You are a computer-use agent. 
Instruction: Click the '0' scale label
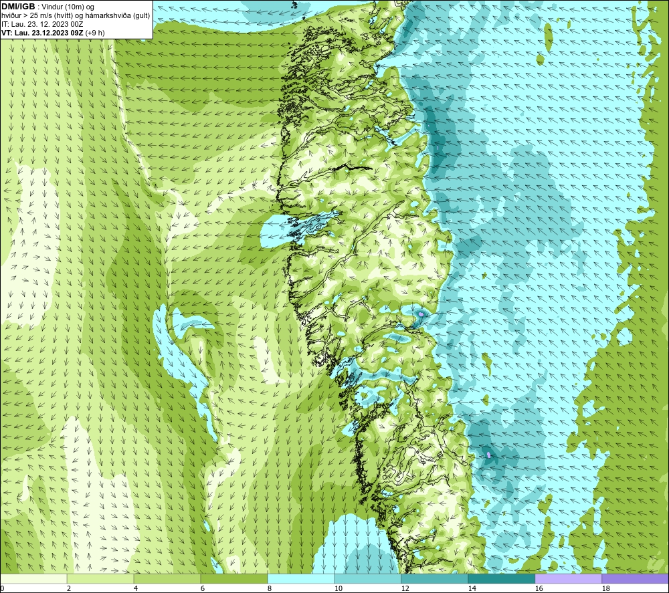3,589
